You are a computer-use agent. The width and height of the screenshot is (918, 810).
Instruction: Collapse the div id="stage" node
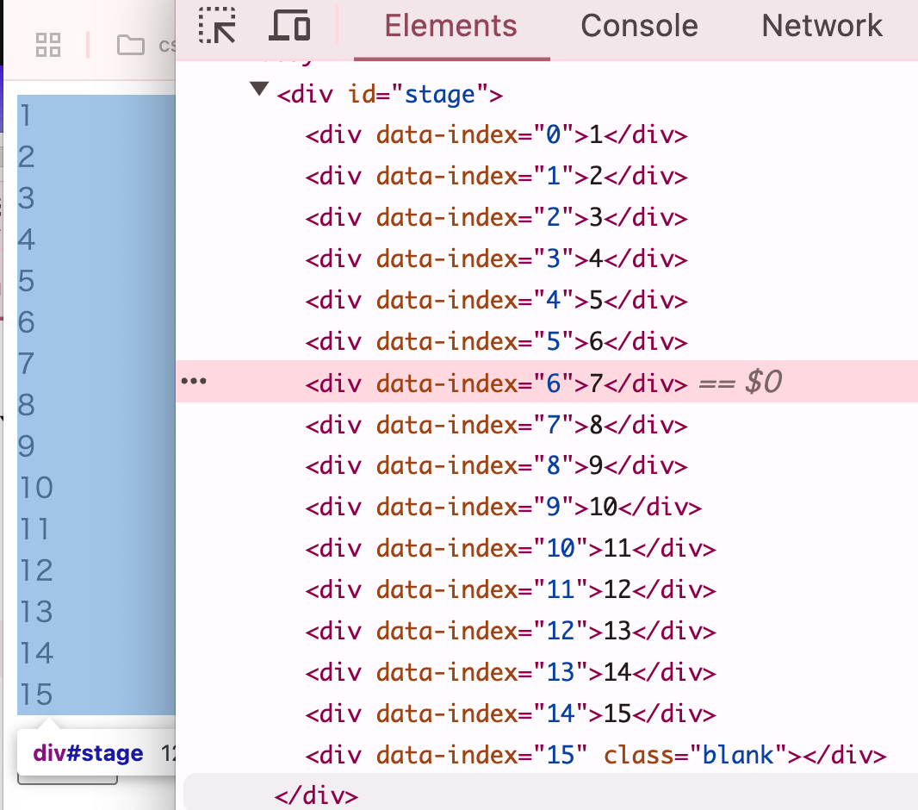click(x=259, y=89)
